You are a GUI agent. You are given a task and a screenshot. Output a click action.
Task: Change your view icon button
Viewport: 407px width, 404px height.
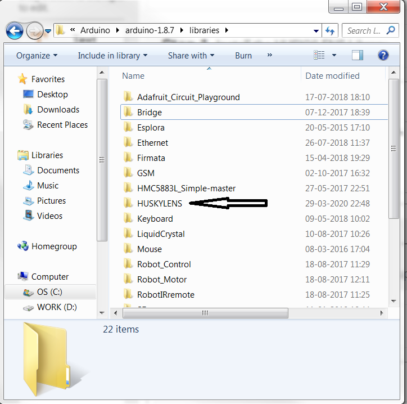(319, 55)
